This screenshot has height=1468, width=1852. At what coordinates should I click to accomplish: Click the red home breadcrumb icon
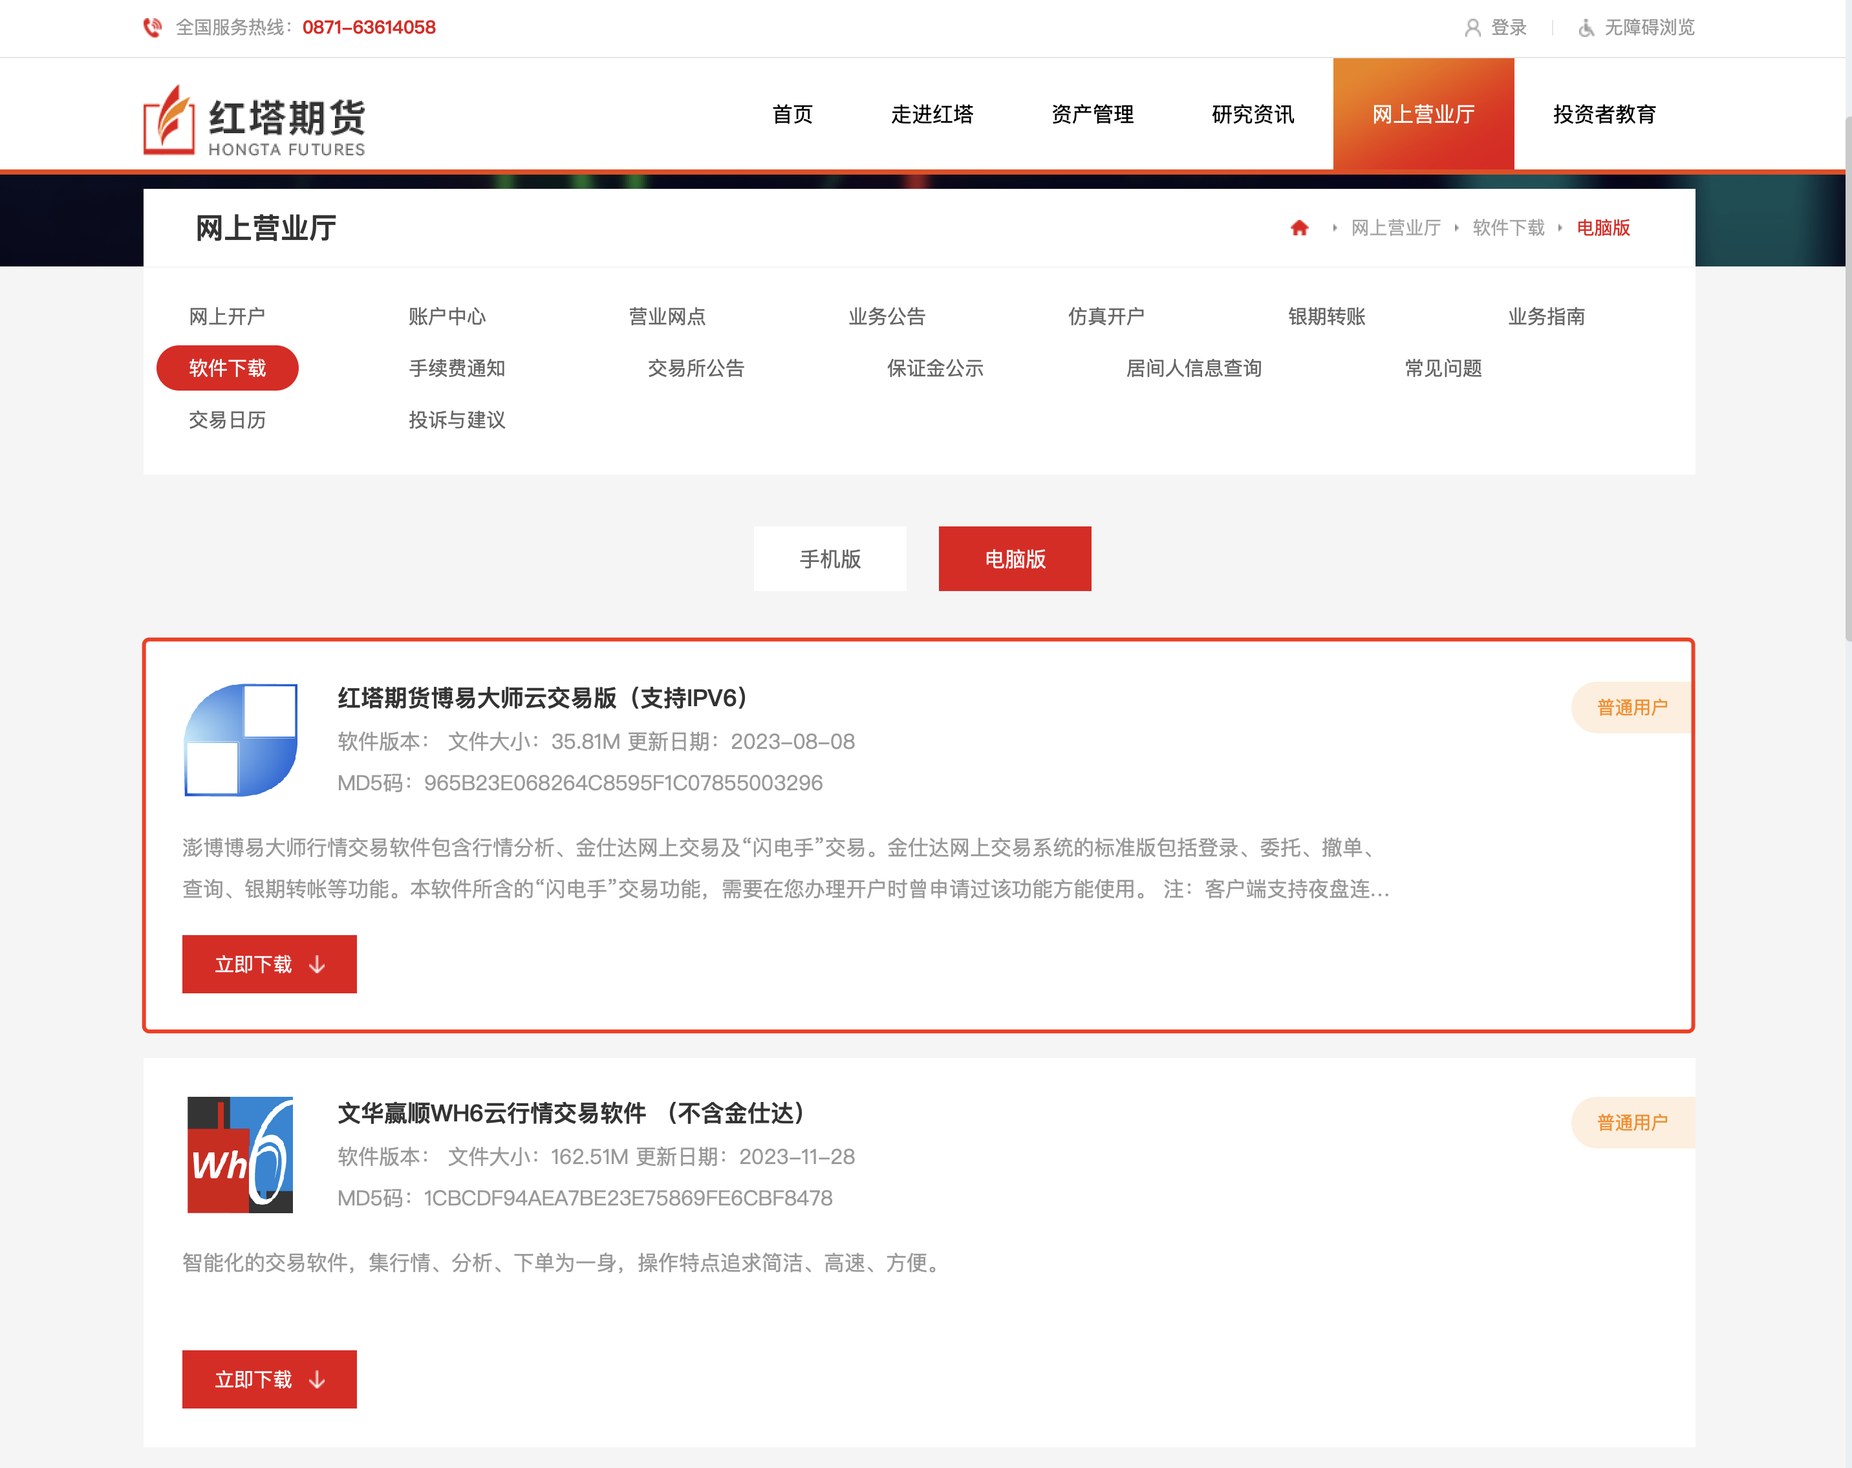tap(1299, 228)
